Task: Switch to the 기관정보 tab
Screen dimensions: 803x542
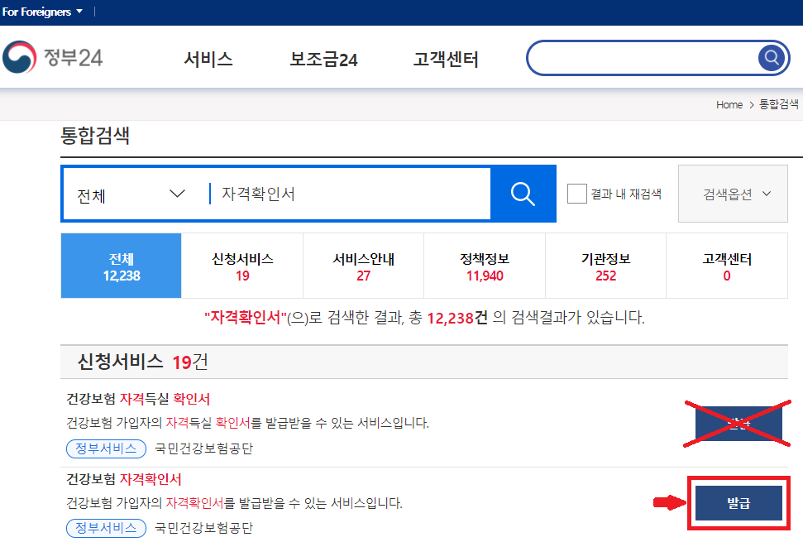Action: coord(605,266)
